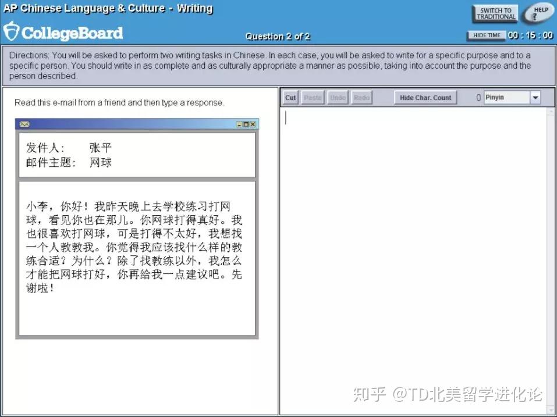The image size is (557, 417).
Task: Click 'Read this e-mail from a friend' instruction
Action: pyautogui.click(x=119, y=102)
